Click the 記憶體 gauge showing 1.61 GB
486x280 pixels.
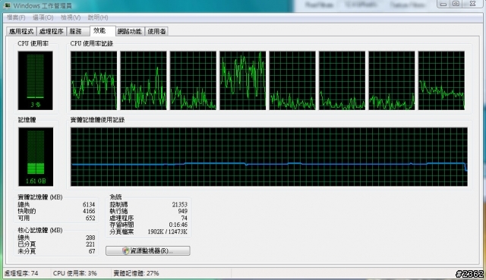36,157
